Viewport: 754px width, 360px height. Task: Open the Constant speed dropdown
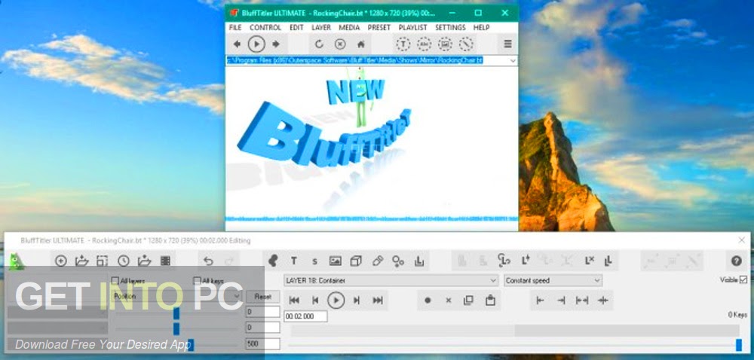click(553, 280)
